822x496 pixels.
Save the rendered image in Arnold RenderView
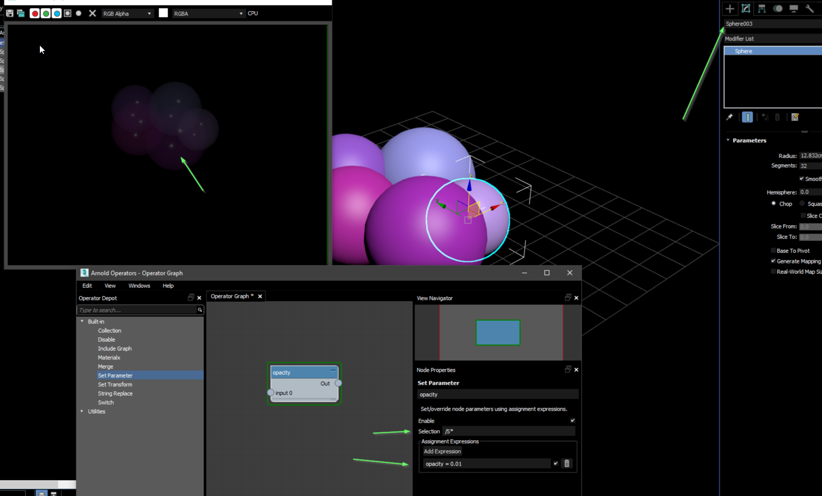[x=8, y=13]
